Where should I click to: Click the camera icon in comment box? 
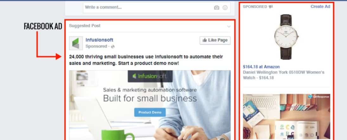(216, 8)
